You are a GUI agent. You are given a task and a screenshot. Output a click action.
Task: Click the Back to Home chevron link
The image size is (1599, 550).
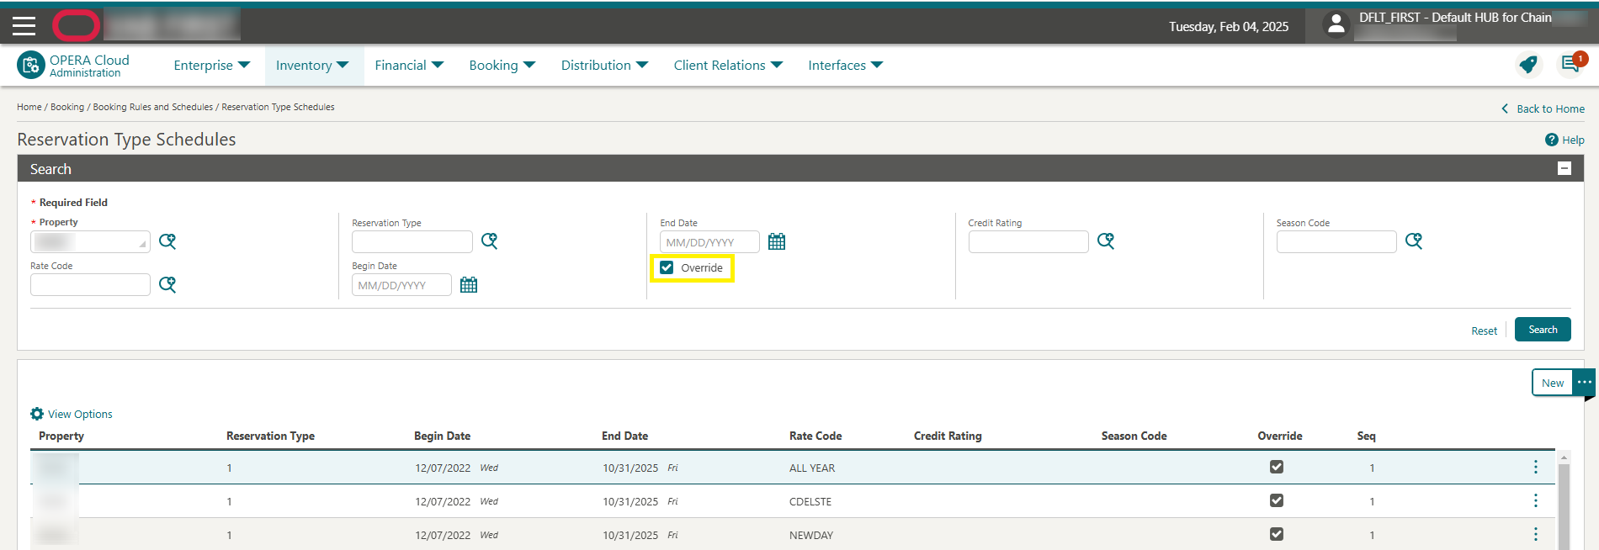point(1543,108)
